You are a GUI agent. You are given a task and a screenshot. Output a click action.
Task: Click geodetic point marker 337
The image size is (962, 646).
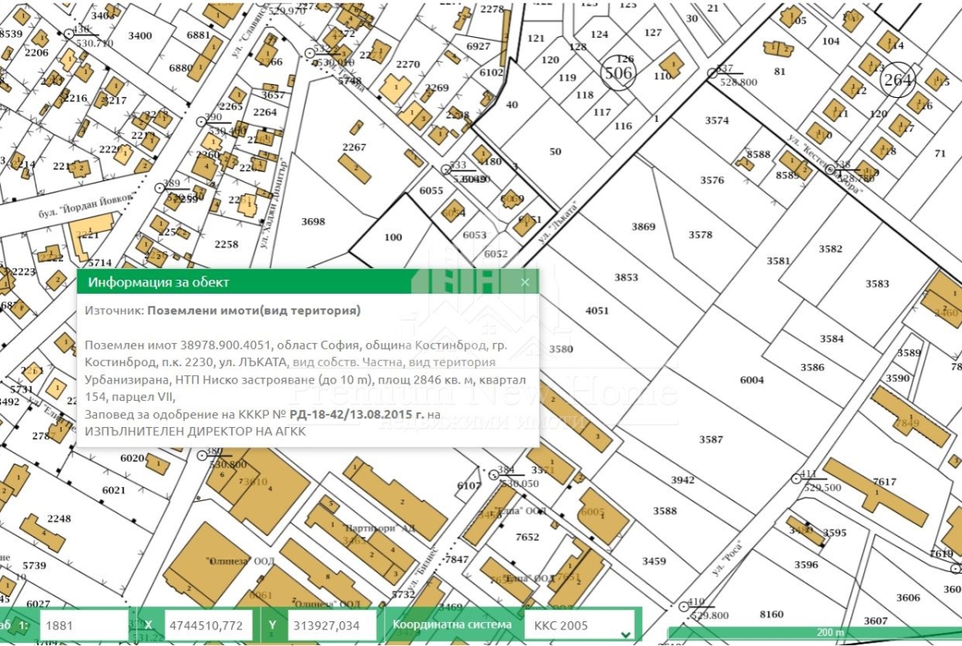pos(712,73)
